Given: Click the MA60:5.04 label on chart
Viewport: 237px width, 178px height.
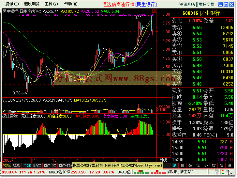Looking at the screenshot, I should 110,11.
